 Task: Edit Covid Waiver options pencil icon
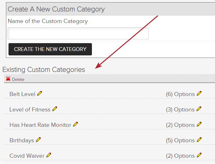[199, 155]
